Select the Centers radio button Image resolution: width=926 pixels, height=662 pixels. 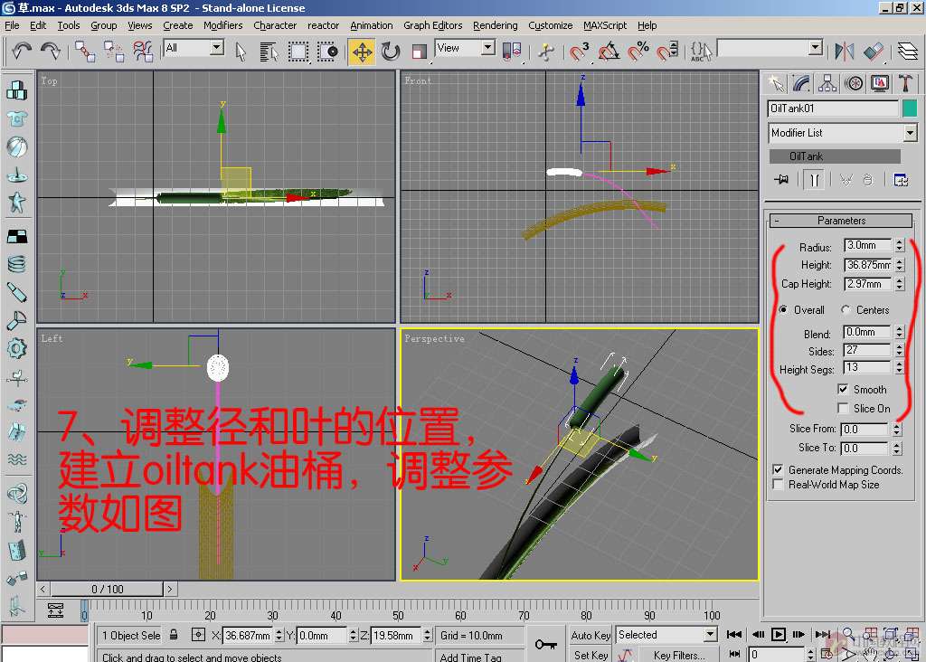tap(846, 309)
